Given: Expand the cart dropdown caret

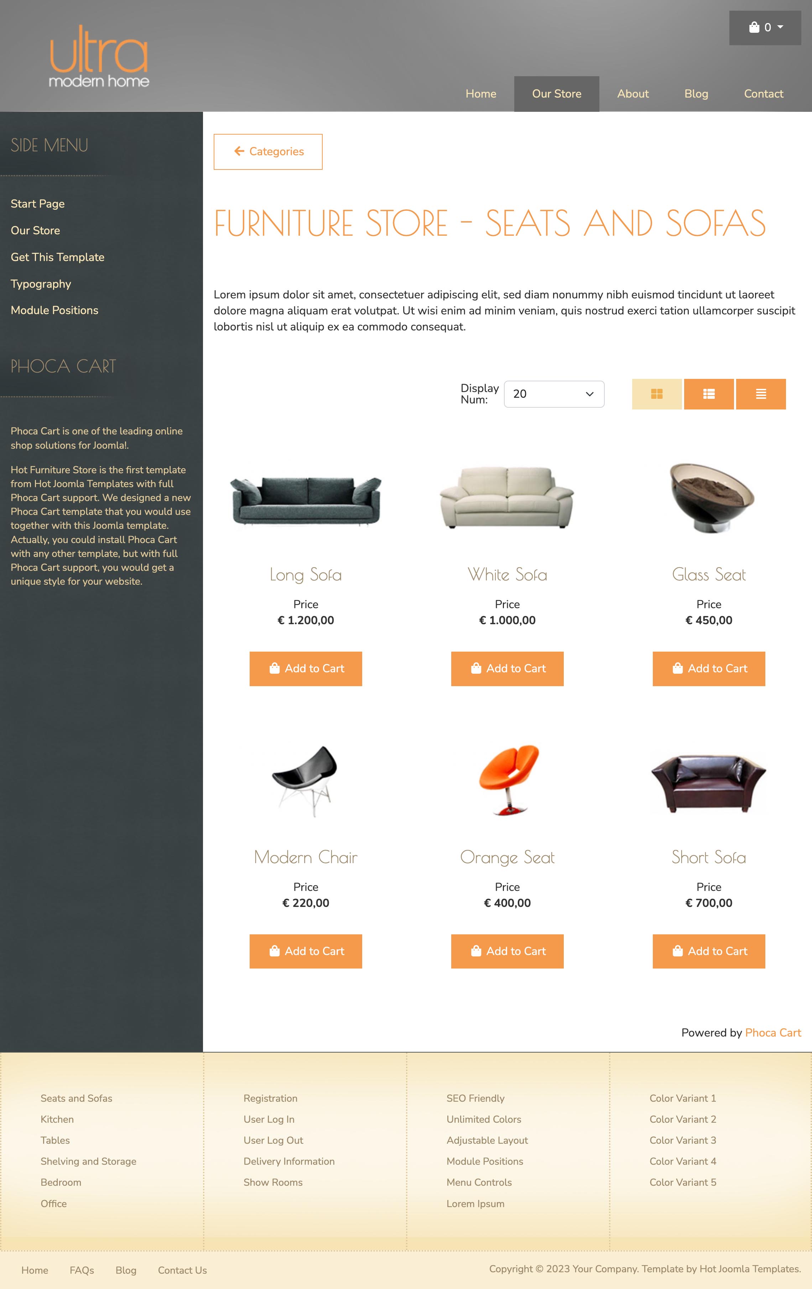Looking at the screenshot, I should tap(780, 27).
